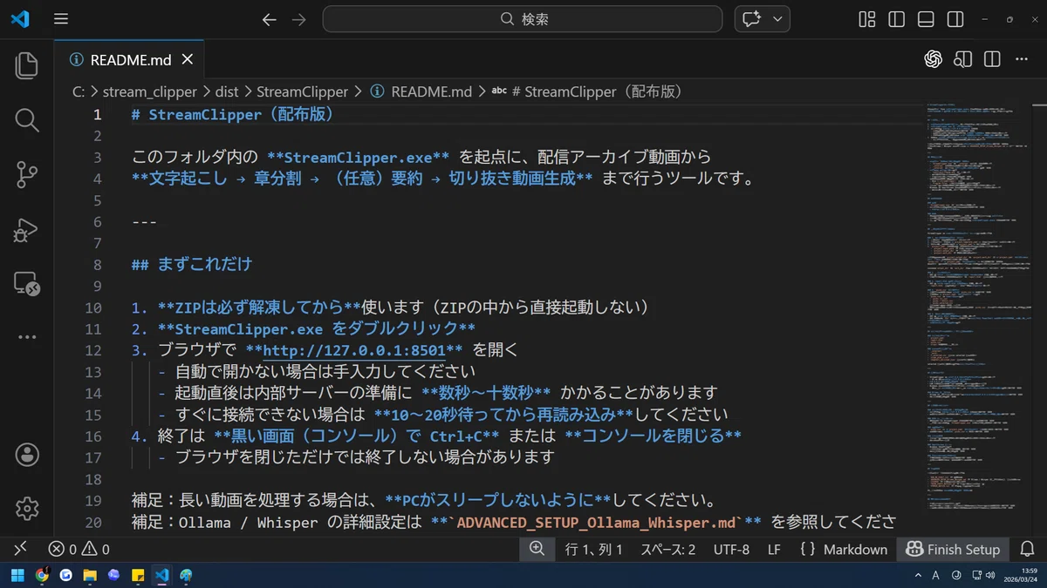Image resolution: width=1047 pixels, height=588 pixels.
Task: Show hidden system tray icons
Action: (x=918, y=575)
